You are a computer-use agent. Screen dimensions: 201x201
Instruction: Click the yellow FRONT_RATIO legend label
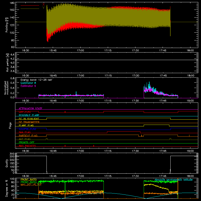point(29,180)
